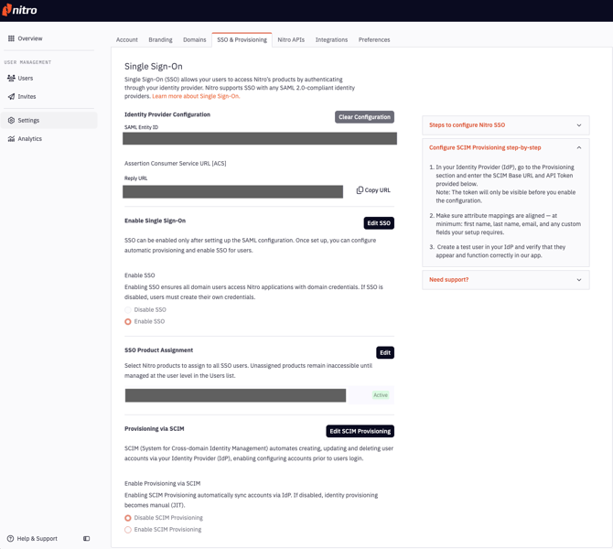
Task: Click Enable Single Sign-On heading
Action: (155, 221)
